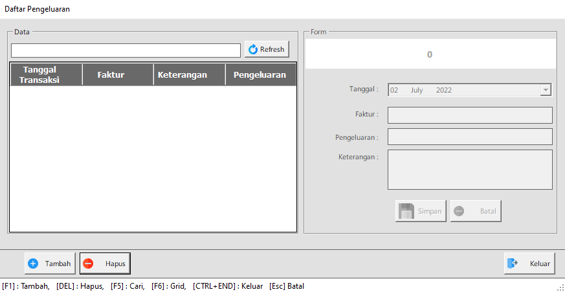Click the Keluar exit button
The image size is (565, 292).
tap(529, 264)
